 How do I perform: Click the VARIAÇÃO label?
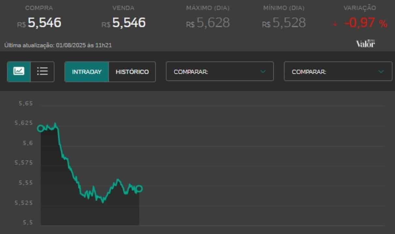[x=360, y=8]
